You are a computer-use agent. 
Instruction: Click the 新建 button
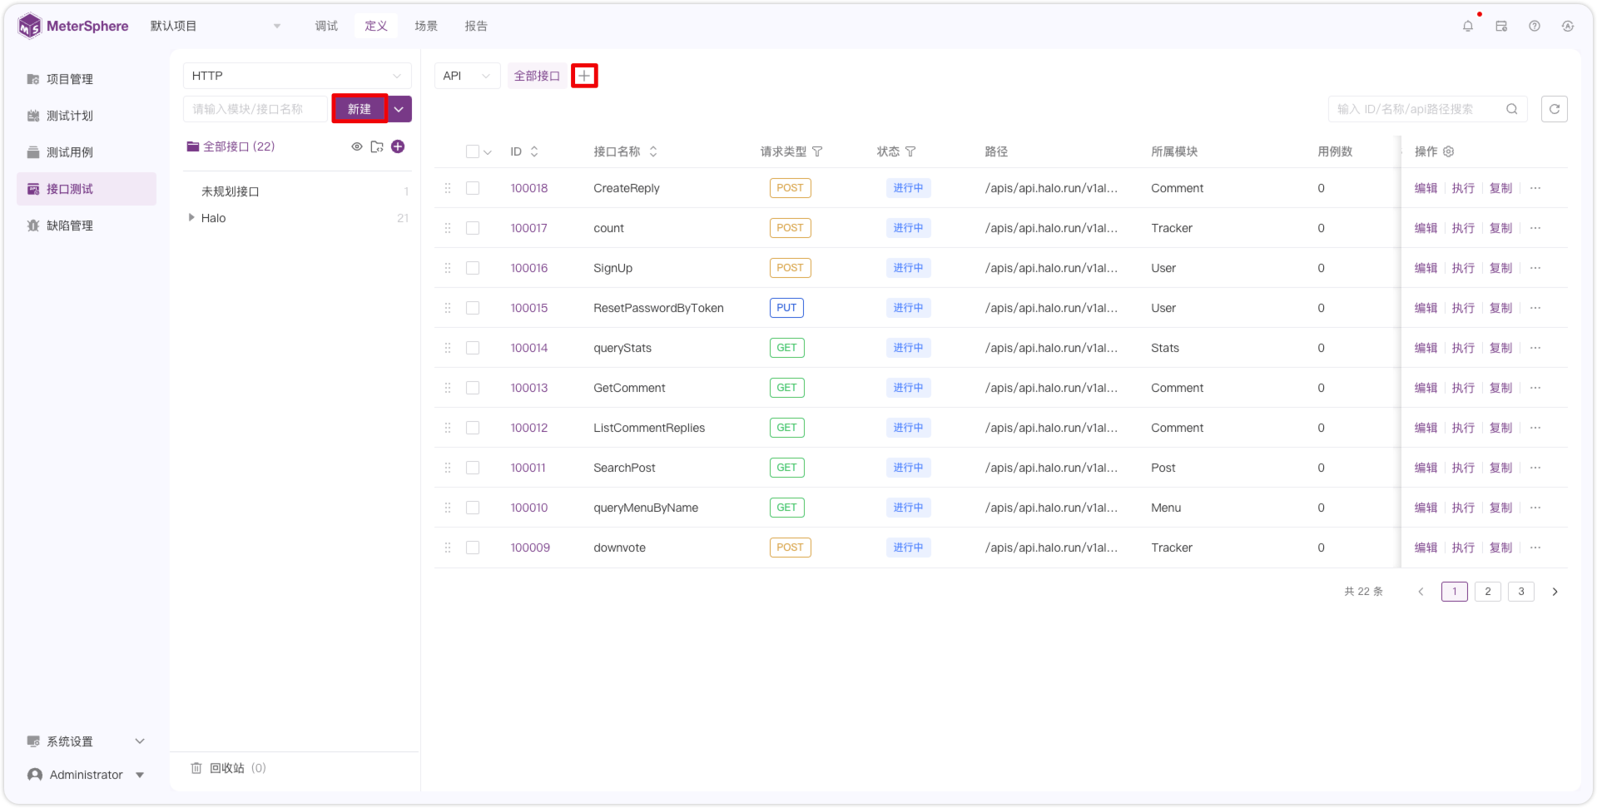pos(360,109)
